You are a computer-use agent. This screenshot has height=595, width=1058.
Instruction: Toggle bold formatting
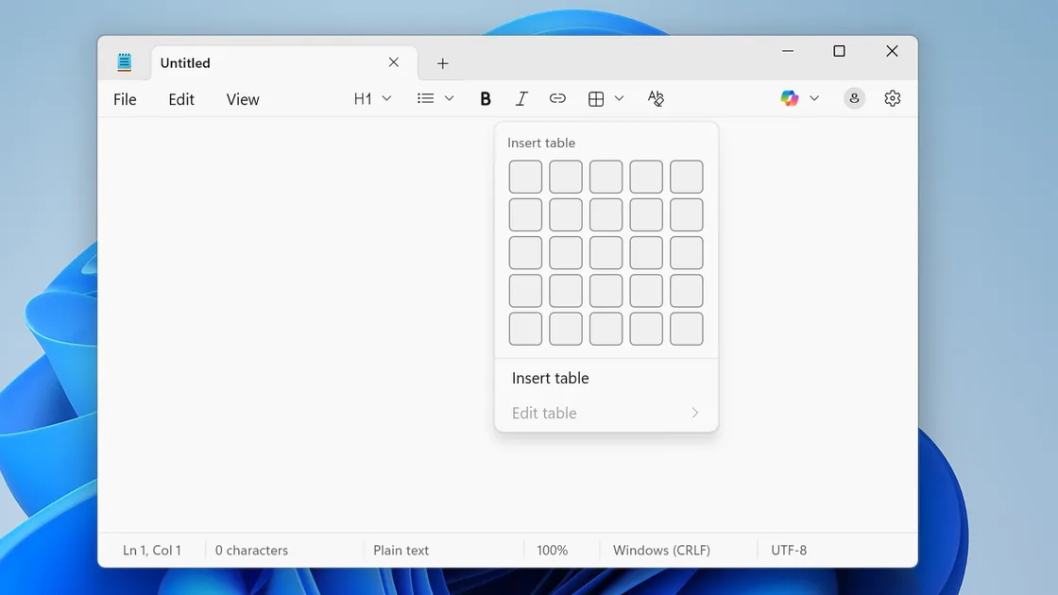485,97
